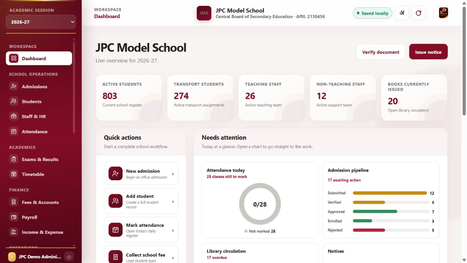Open the Active Students 803 card
The width and height of the screenshot is (467, 263).
129,98
